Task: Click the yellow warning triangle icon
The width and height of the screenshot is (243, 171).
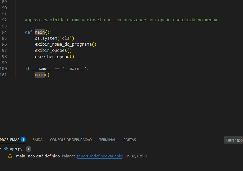Action: point(10,156)
